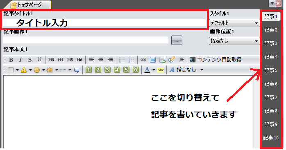Apply strikethrough formatting
This screenshot has height=150, width=286.
(x=30, y=60)
